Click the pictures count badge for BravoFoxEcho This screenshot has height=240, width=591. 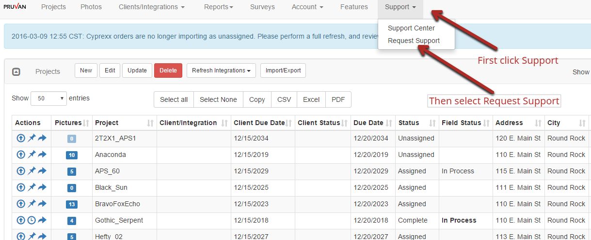click(71, 204)
